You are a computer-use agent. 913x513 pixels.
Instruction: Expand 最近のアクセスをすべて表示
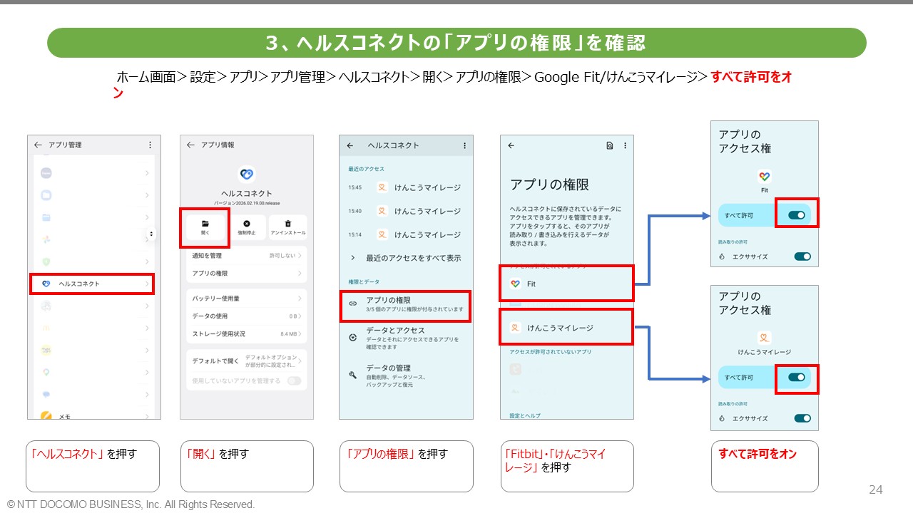[x=405, y=258]
